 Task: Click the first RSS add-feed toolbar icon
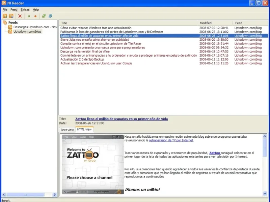5,16
